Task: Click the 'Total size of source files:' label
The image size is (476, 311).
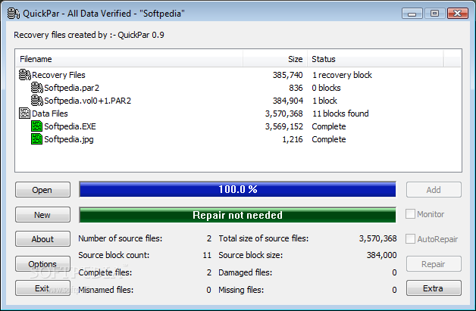Action: click(x=264, y=238)
